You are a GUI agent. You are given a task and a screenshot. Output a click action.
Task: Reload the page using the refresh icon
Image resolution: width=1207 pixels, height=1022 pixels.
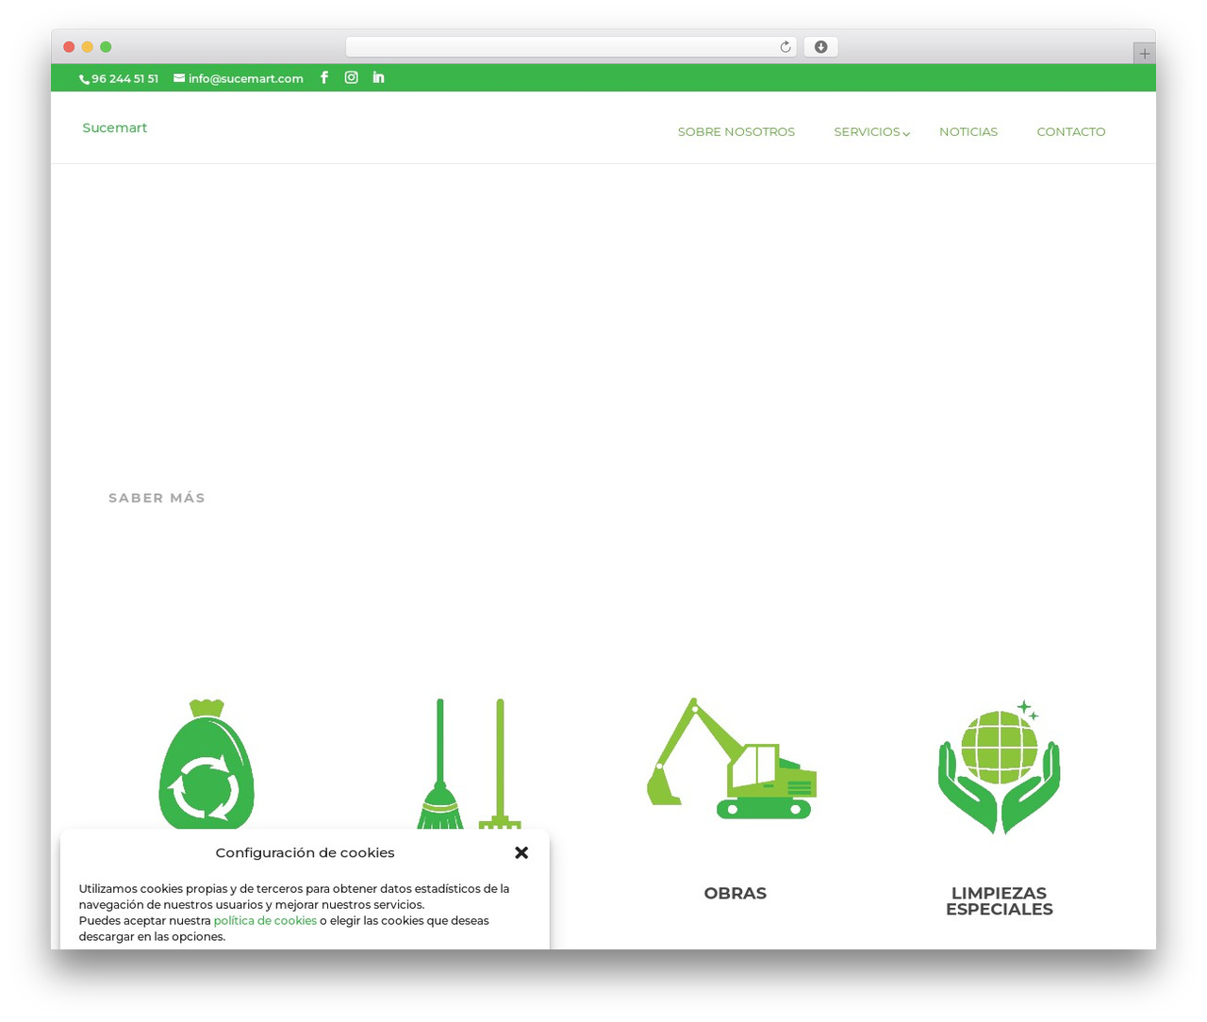[785, 47]
